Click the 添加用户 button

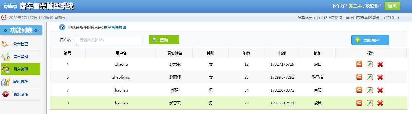coord(370,40)
